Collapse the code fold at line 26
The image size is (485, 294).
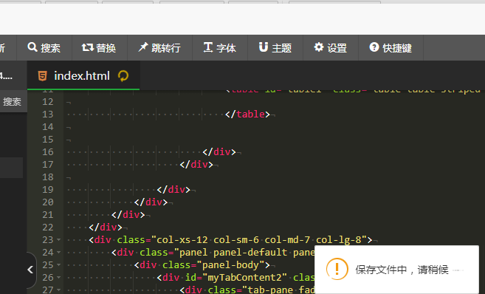tap(59, 278)
